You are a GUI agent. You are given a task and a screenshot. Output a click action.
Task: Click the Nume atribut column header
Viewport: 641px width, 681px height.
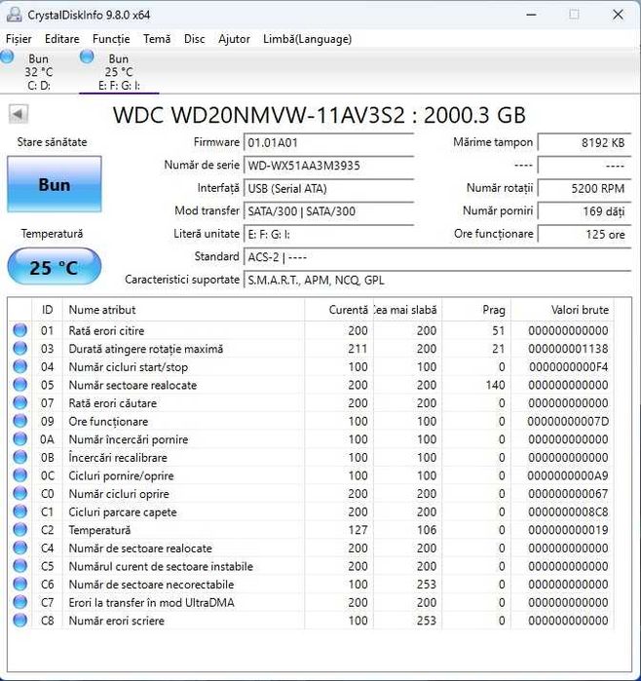(183, 310)
